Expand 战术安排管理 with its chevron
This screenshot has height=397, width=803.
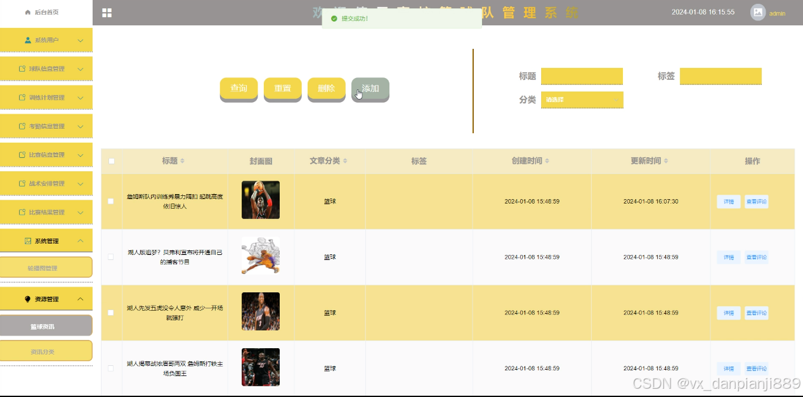[81, 183]
